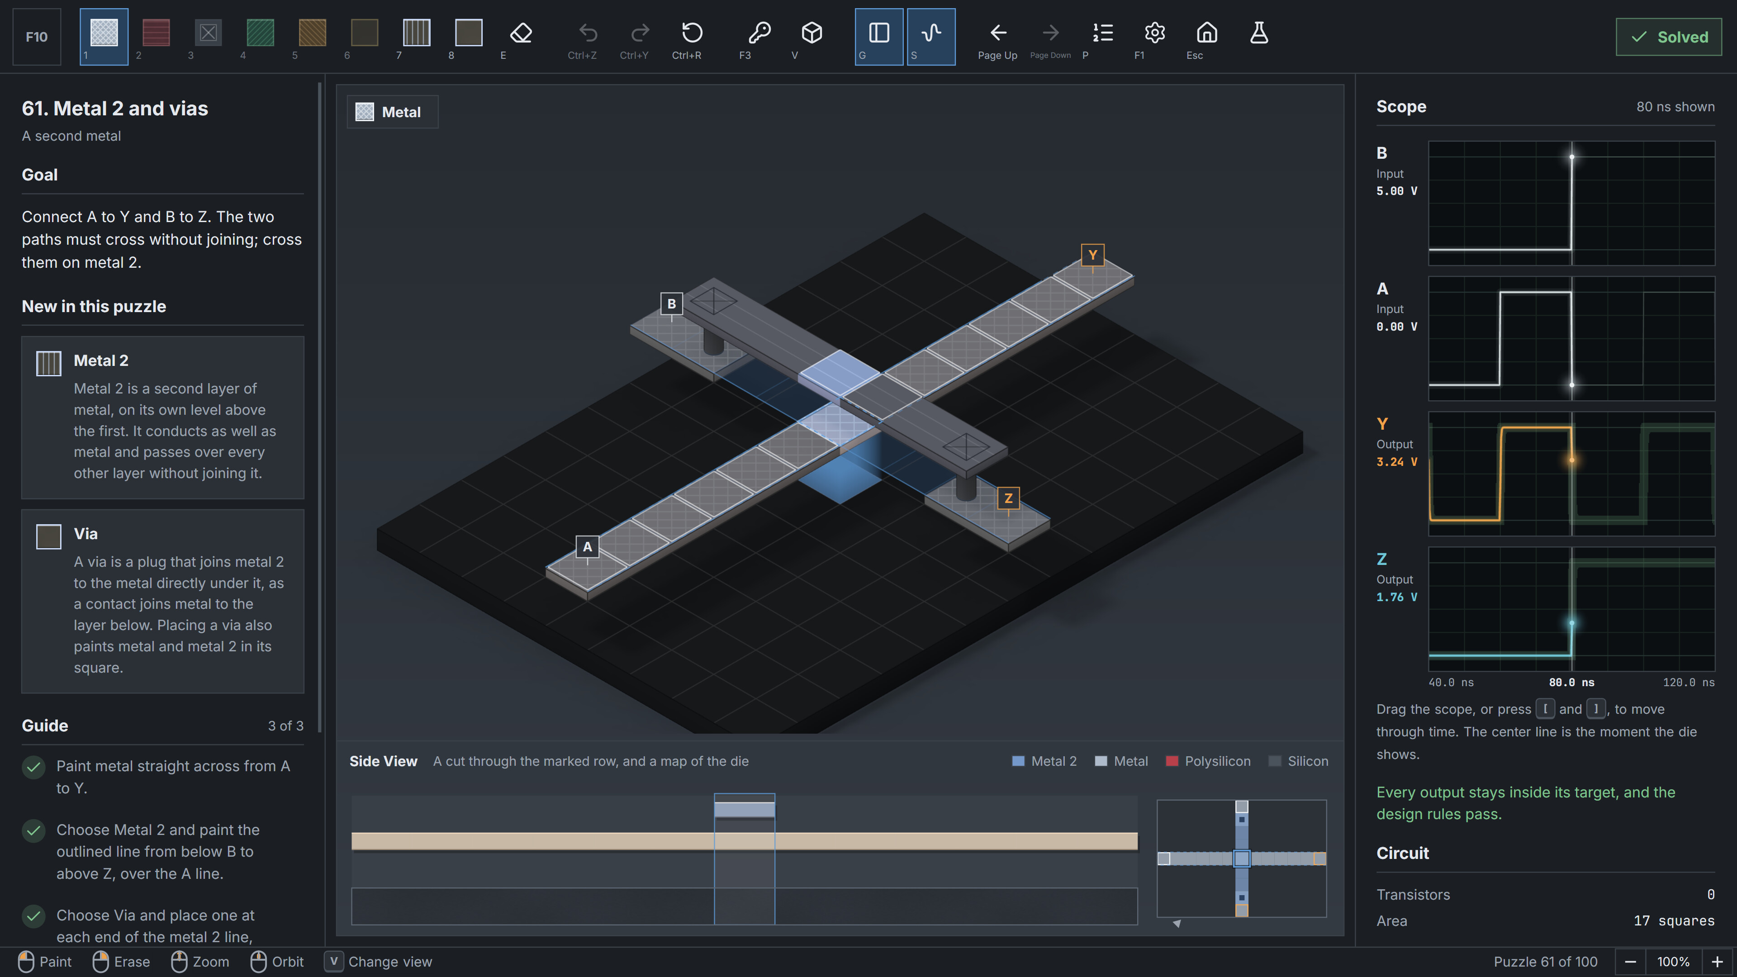Viewport: 1737px width, 977px height.
Task: Undo the last action
Action: [588, 36]
